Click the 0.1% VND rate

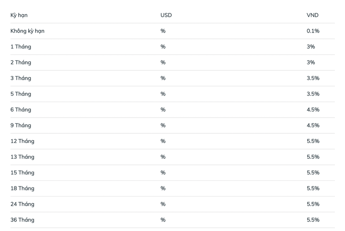[313, 31]
